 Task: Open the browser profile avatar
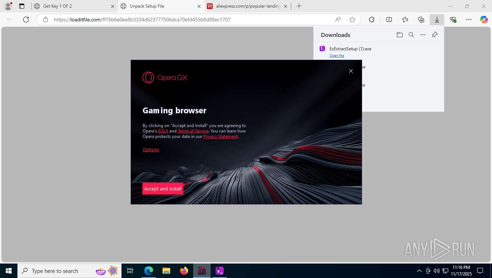click(8, 6)
